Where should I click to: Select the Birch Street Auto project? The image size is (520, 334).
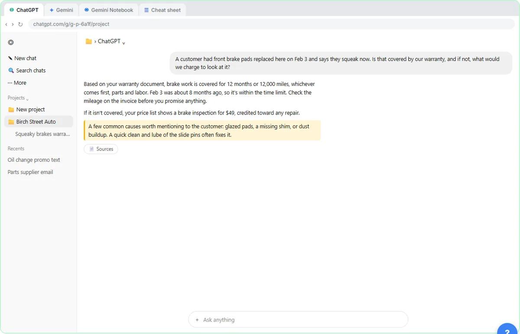tap(39, 122)
